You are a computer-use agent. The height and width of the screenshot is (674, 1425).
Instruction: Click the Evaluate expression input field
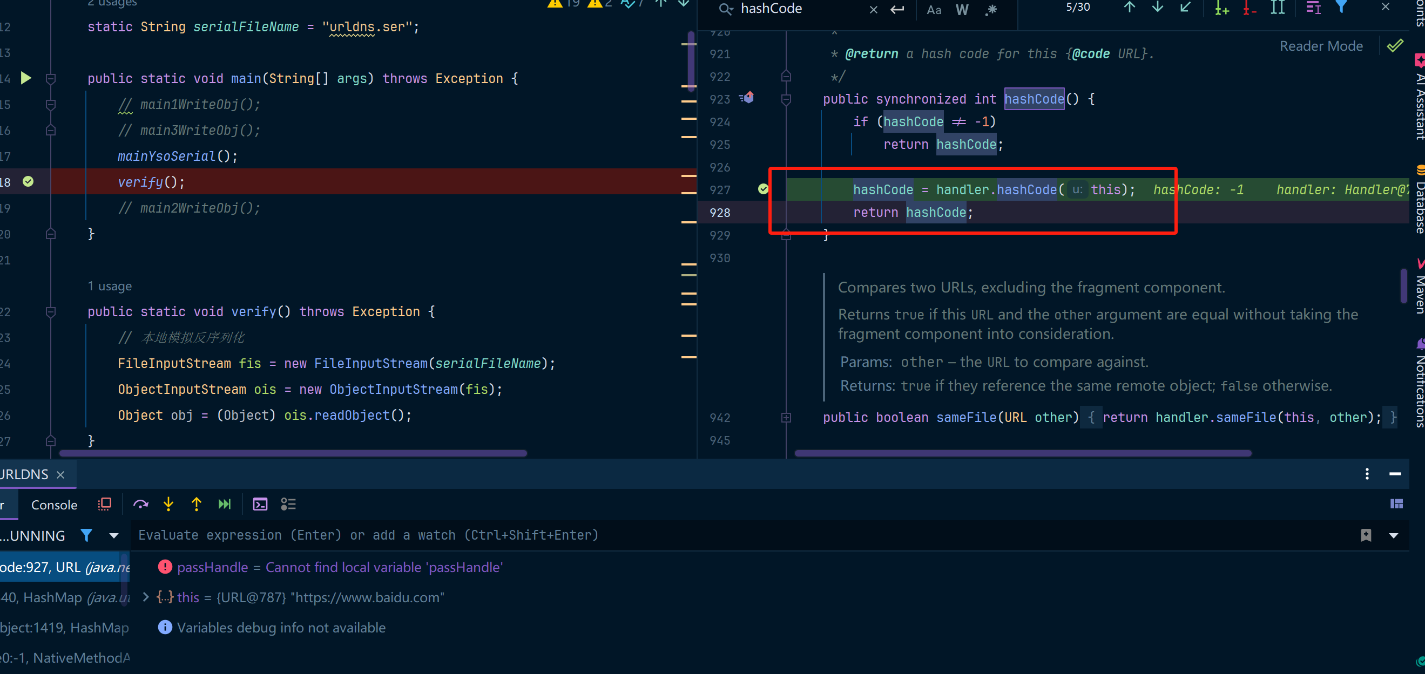pyautogui.click(x=741, y=535)
